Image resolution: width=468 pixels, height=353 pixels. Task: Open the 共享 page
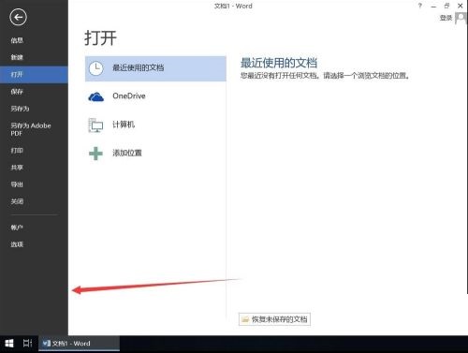pos(17,168)
